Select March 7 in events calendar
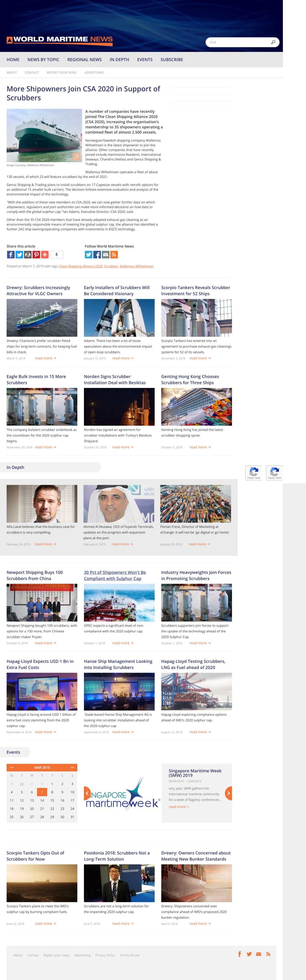The width and height of the screenshot is (306, 980). pyautogui.click(x=42, y=792)
